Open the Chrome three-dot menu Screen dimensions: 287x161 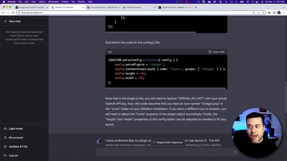284,13
